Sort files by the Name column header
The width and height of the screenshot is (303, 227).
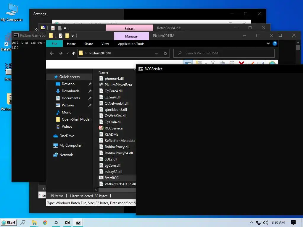point(103,72)
